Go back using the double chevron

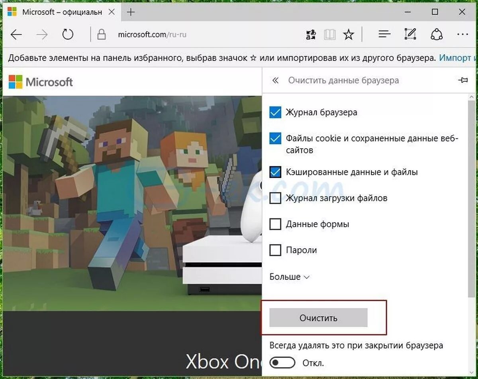tap(275, 81)
